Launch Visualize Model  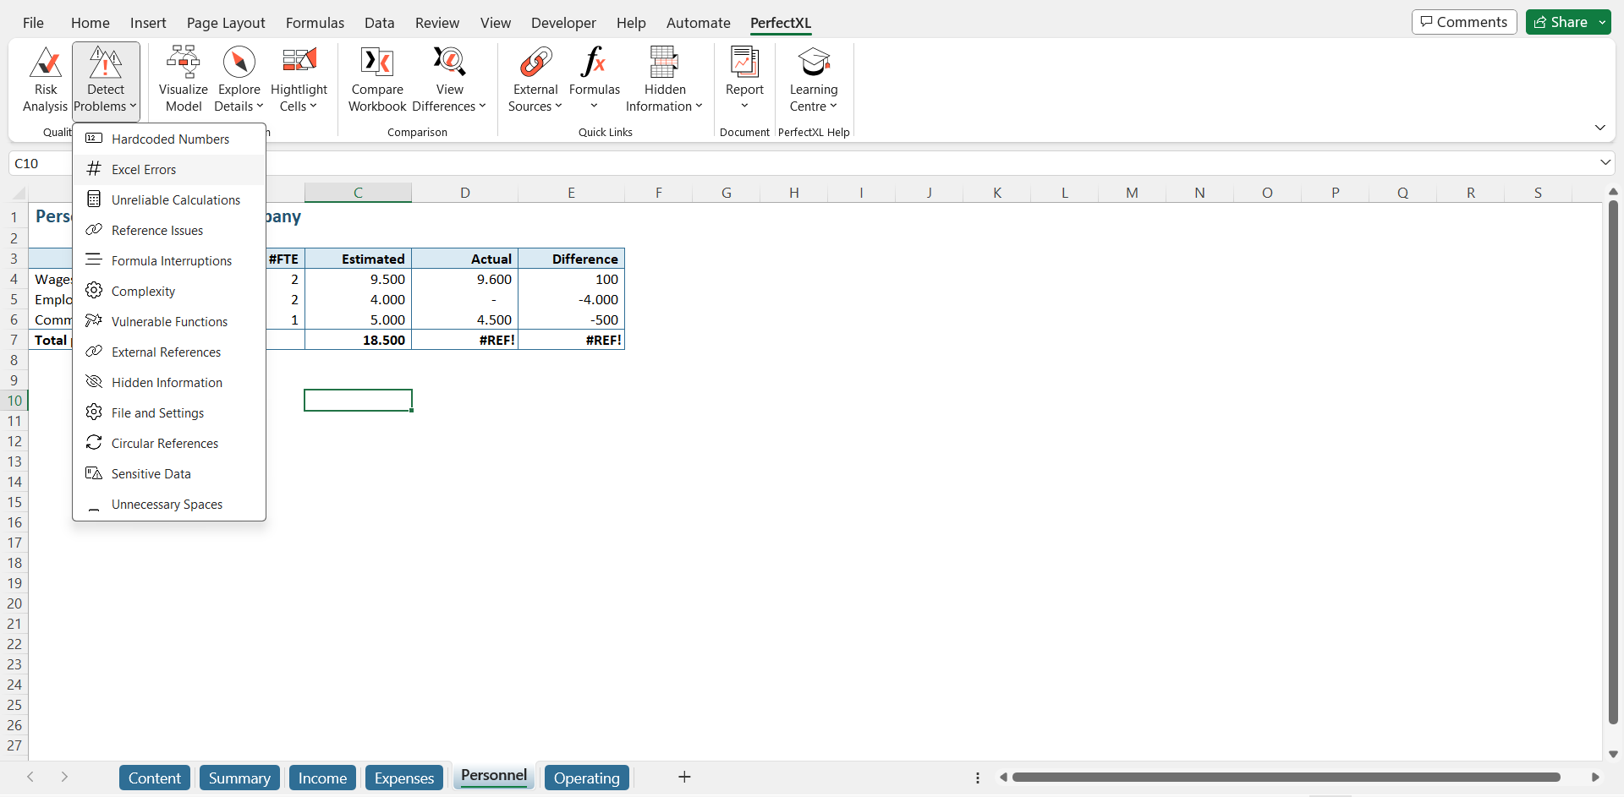tap(184, 80)
